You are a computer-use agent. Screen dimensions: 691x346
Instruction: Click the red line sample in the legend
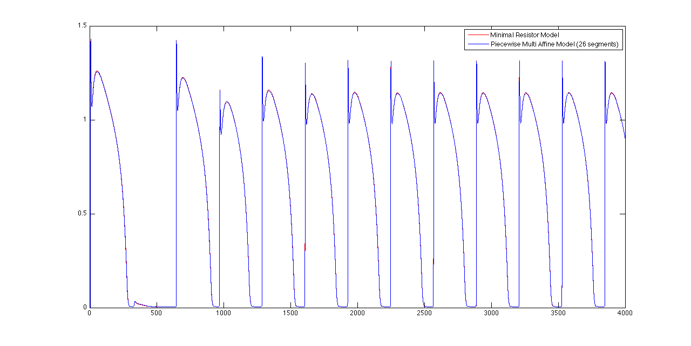(x=477, y=35)
